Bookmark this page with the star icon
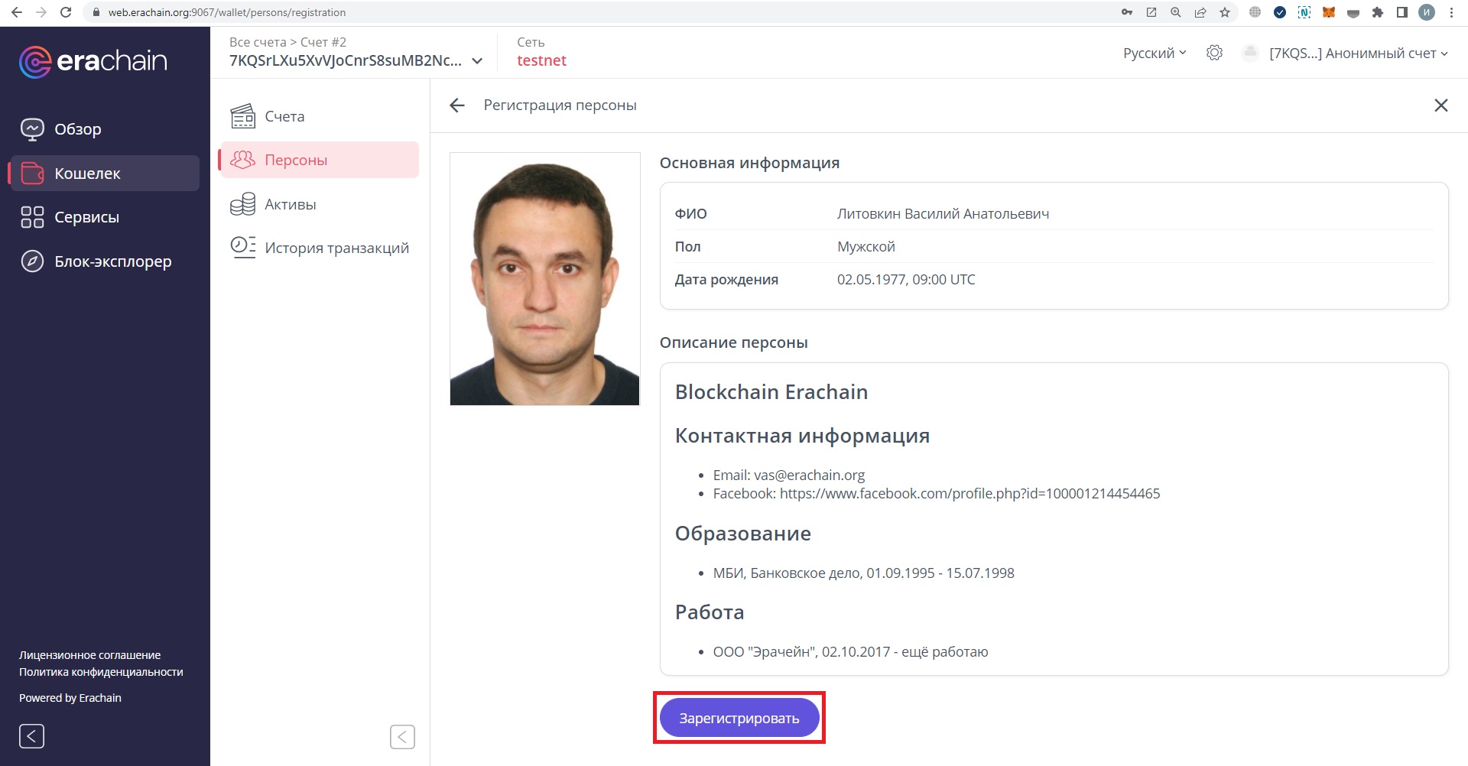Viewport: 1468px width, 766px height. tap(1225, 12)
